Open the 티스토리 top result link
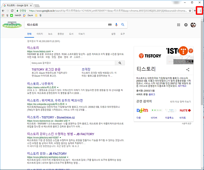Screen dimensions: 204x170 click(x=33, y=48)
